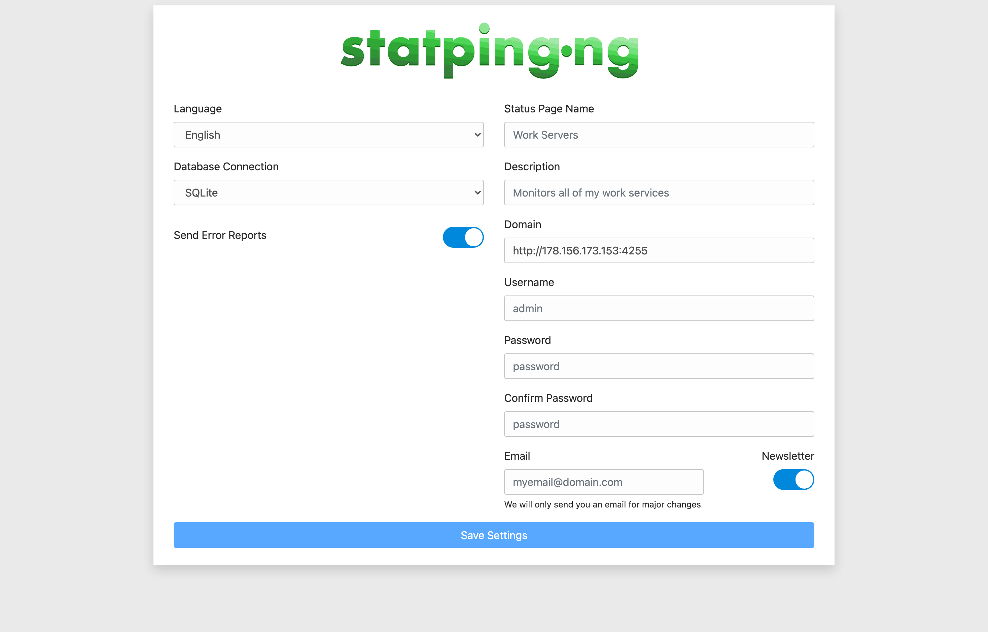Toggle the Newsletter switch
Image resolution: width=988 pixels, height=632 pixels.
pyautogui.click(x=793, y=480)
